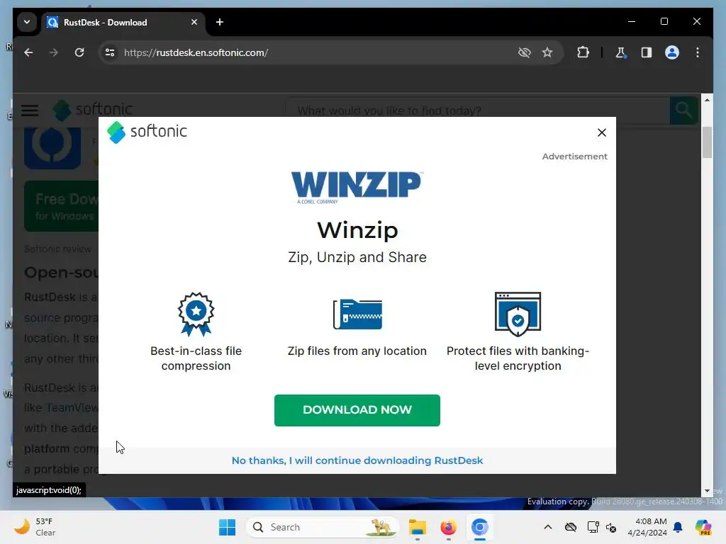Click the TeamViewer link in the review

point(72,407)
